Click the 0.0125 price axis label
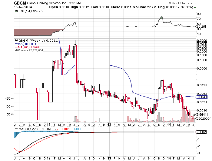 pyautogui.click(x=202, y=85)
